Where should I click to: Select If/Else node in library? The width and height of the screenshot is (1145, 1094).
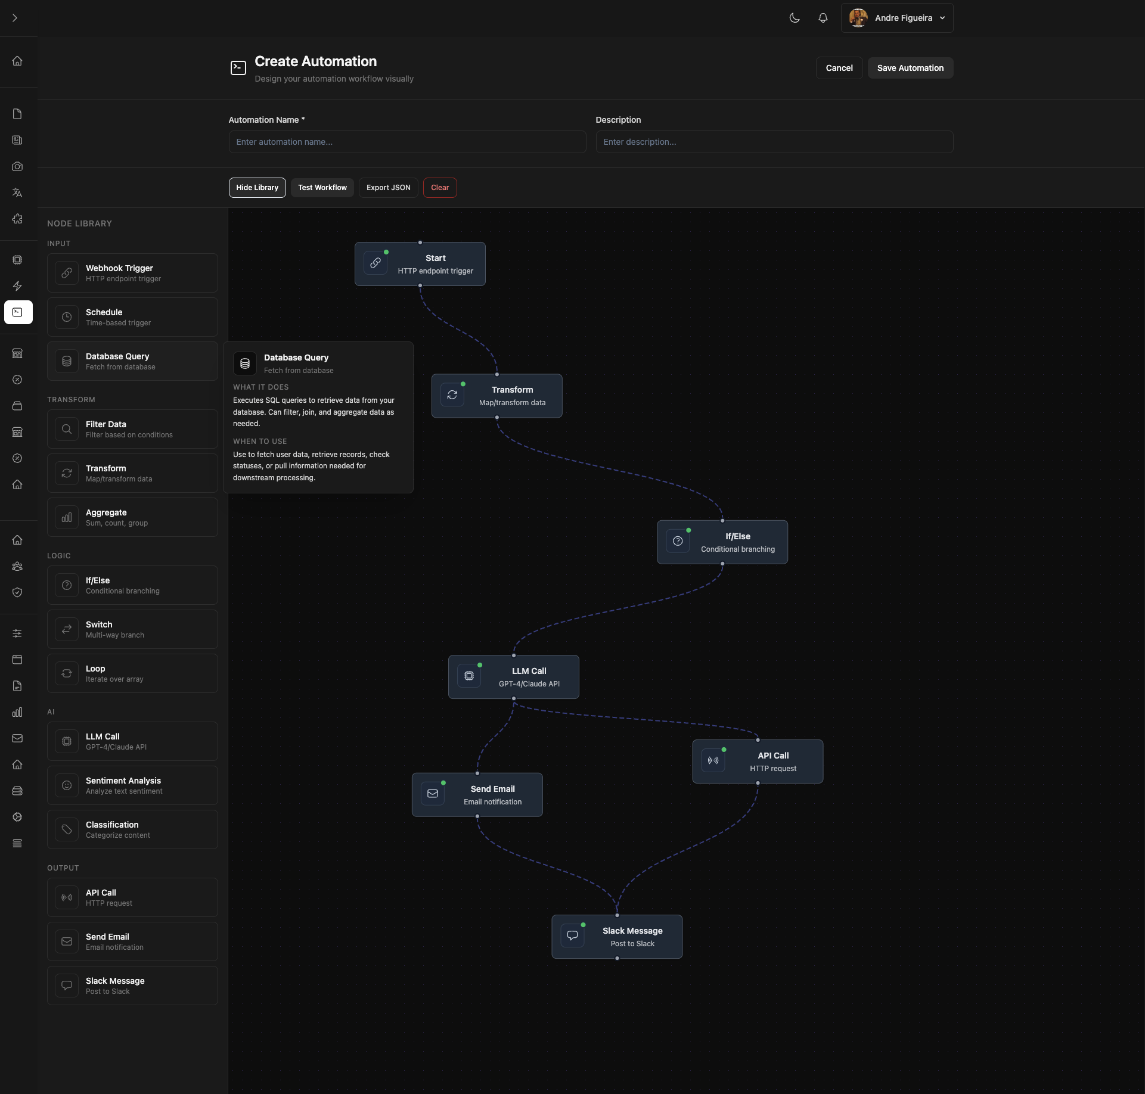coord(132,585)
